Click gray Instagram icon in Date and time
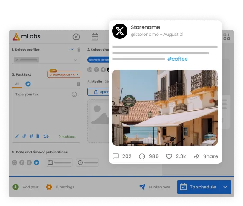The height and width of the screenshot is (206, 243). (15, 162)
